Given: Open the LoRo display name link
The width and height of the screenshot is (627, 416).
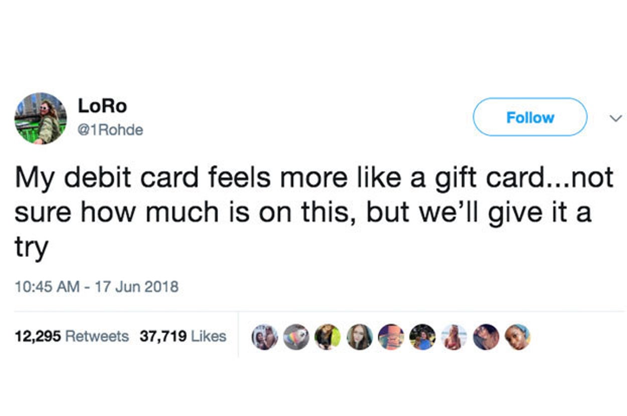Looking at the screenshot, I should (103, 106).
